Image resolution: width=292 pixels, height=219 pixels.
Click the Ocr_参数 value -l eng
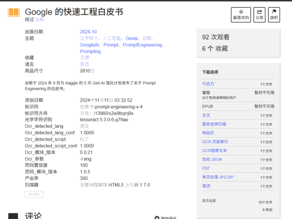85,159
